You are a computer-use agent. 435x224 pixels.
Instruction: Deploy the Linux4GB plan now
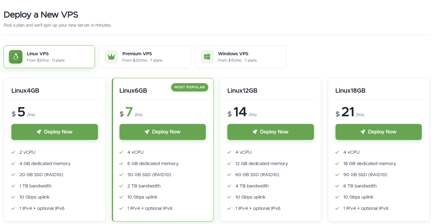pyautogui.click(x=55, y=132)
